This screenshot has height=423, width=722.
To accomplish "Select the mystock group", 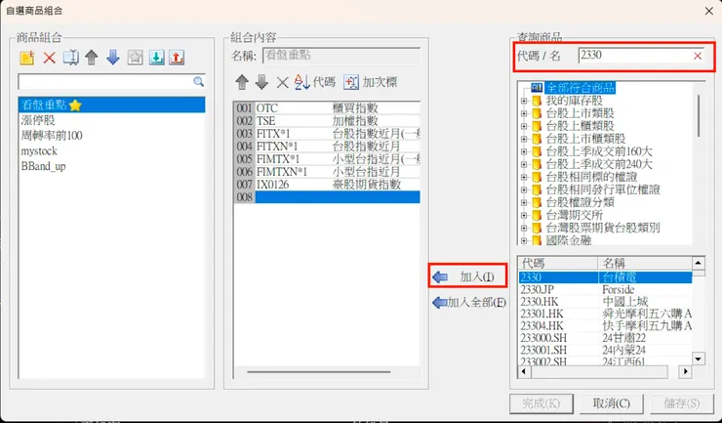I will click(x=111, y=151).
